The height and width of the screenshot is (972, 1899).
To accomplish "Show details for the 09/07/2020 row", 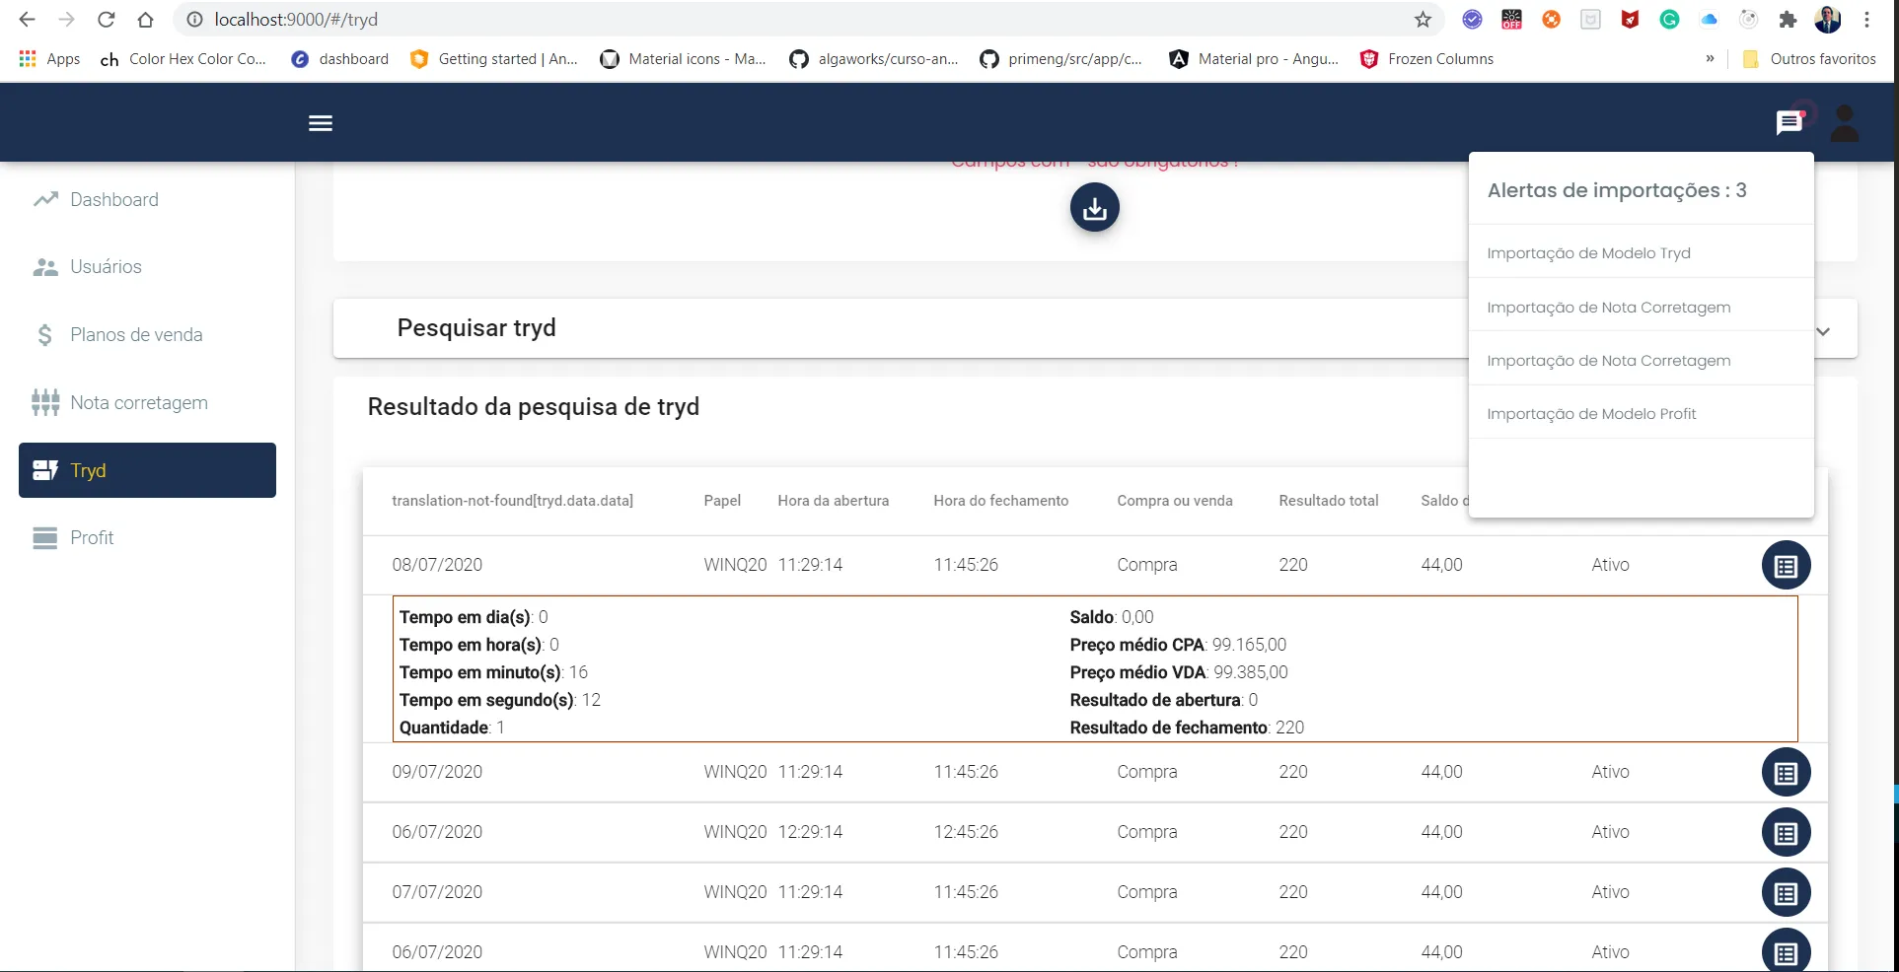I will [x=1786, y=773].
